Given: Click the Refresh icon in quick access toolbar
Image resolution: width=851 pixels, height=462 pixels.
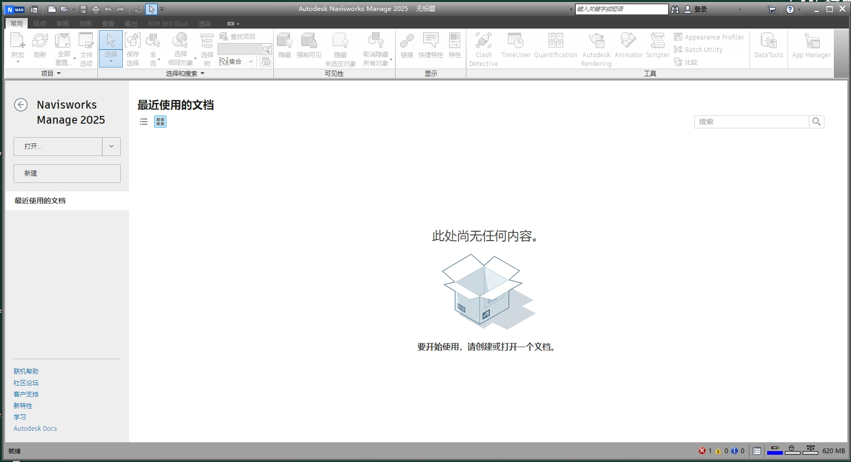Looking at the screenshot, I should coord(139,9).
